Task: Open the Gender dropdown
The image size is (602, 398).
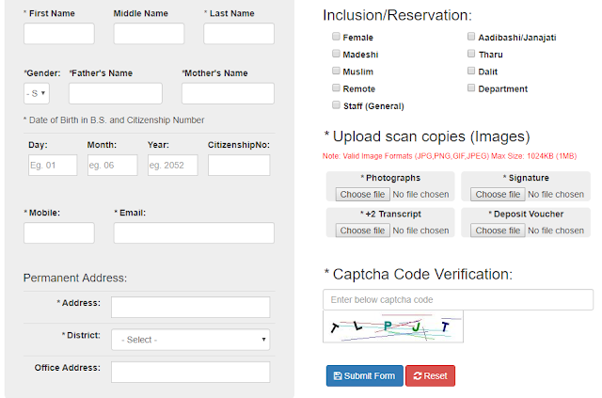Action: click(x=37, y=93)
